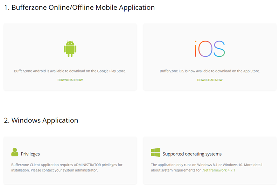Open the .Net framework 4.7.1 link

218,170
